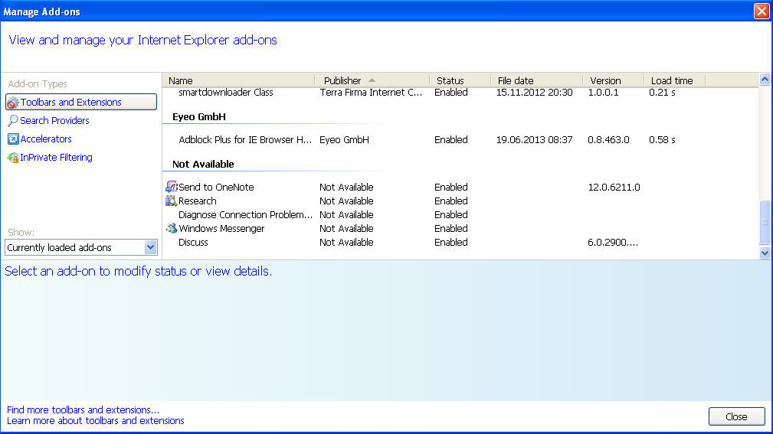
Task: Open Find more toolbars and extensions link
Action: pyautogui.click(x=83, y=410)
